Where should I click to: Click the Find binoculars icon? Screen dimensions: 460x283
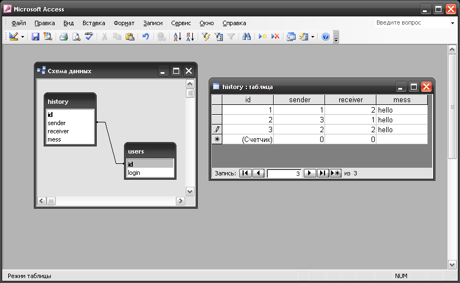point(246,37)
